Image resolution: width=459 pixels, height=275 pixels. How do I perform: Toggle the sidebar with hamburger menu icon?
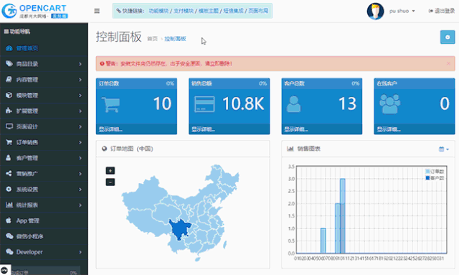pos(97,11)
